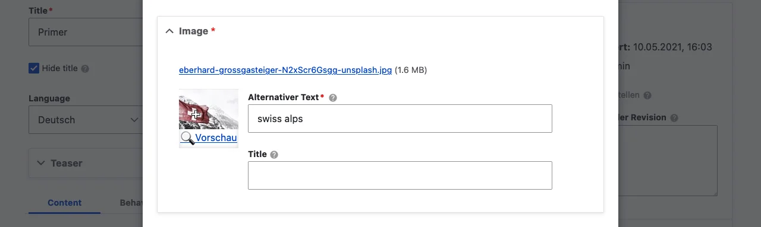Click help icon next to Revision label
761x227 pixels.
674,118
